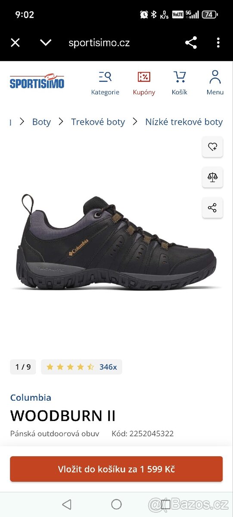
Task: Share product using share icon below compare
Action: 212,208
